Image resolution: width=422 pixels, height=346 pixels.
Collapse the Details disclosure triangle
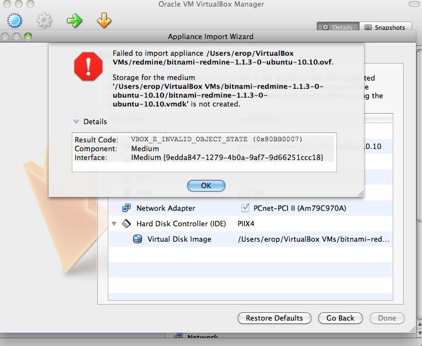pos(76,121)
